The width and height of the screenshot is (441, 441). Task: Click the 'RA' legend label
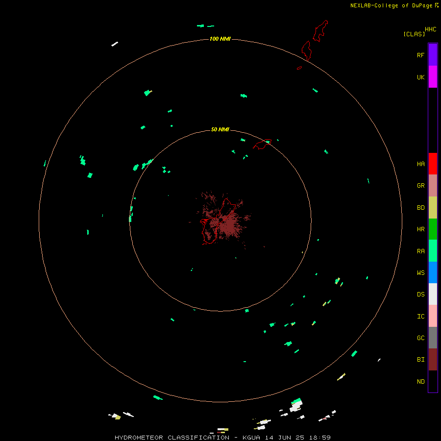point(420,251)
